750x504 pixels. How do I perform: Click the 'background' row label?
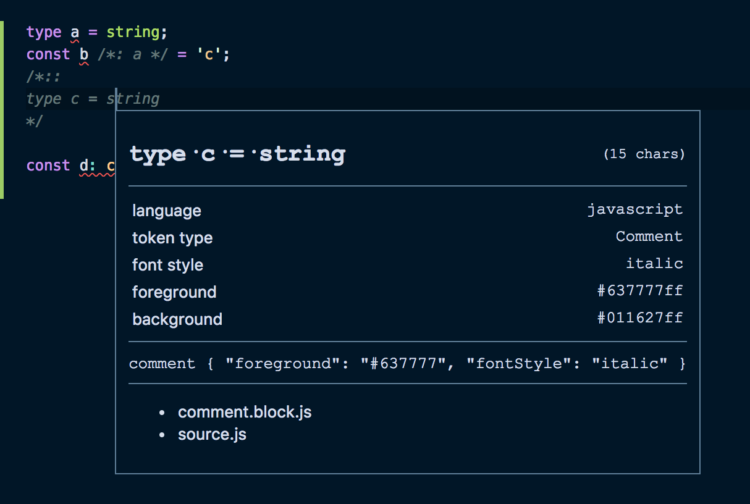[177, 319]
